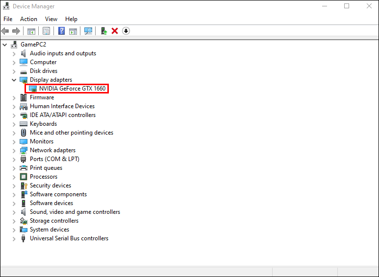This screenshot has height=277, width=379.
Task: Select the Human Interface Devices label
Action: (62, 106)
